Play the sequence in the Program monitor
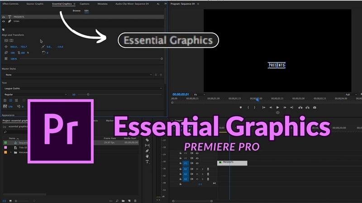This screenshot has height=203, width=362. 277,107
